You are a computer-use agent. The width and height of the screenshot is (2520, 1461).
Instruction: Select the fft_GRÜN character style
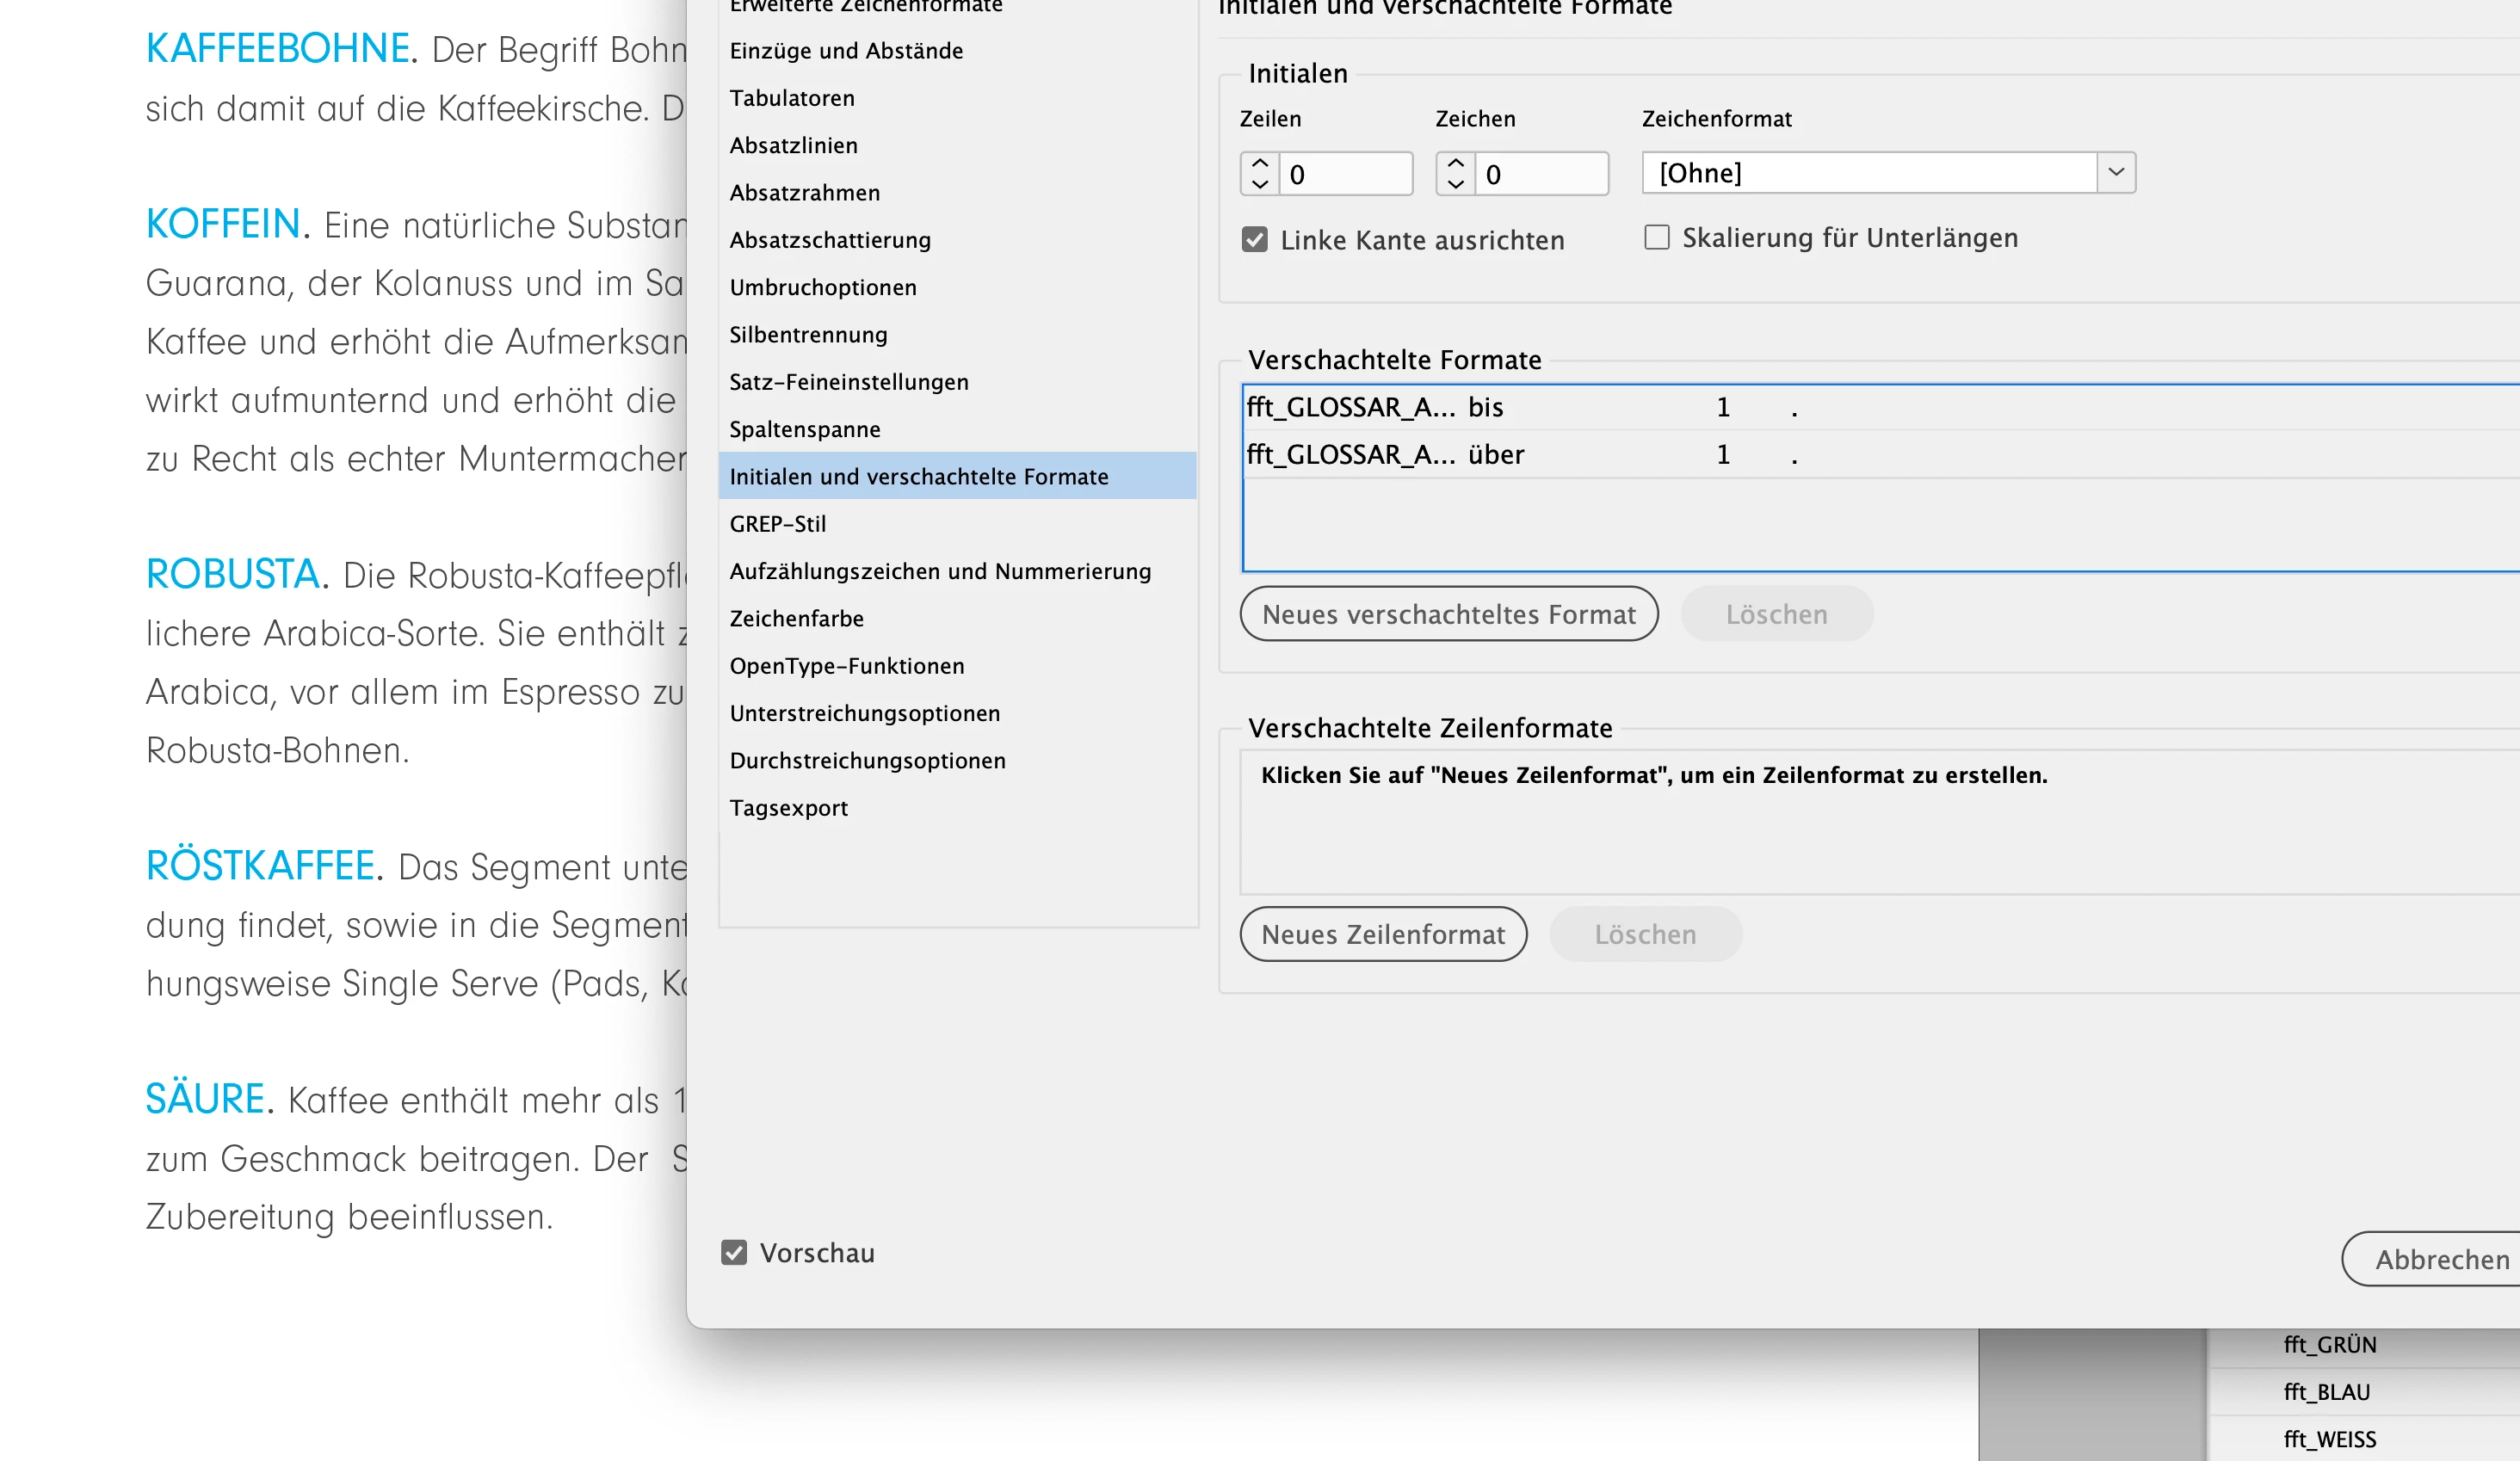point(2330,1345)
